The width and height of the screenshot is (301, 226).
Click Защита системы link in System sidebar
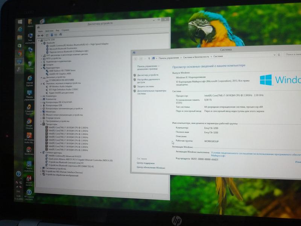point(146,86)
